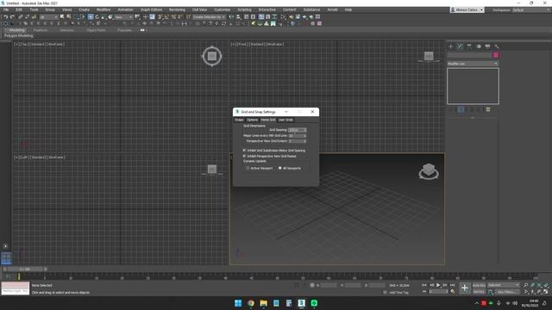
Task: Click the Polygon Modeling panel label
Action: 19,35
